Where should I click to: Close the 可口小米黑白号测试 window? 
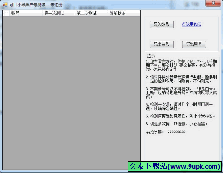point(213,3)
